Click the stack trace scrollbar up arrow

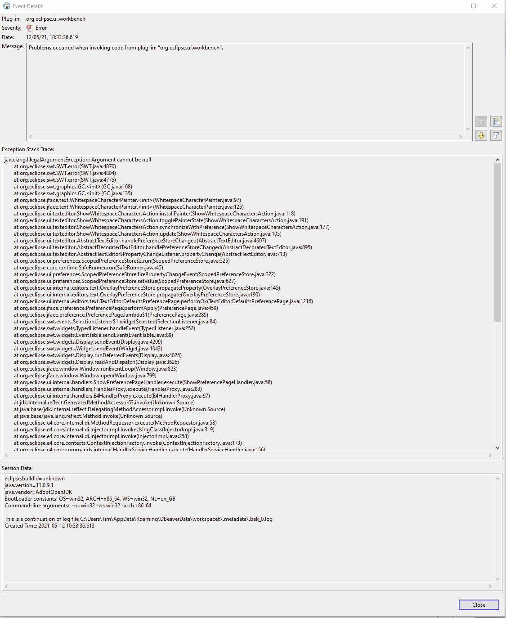click(x=497, y=159)
